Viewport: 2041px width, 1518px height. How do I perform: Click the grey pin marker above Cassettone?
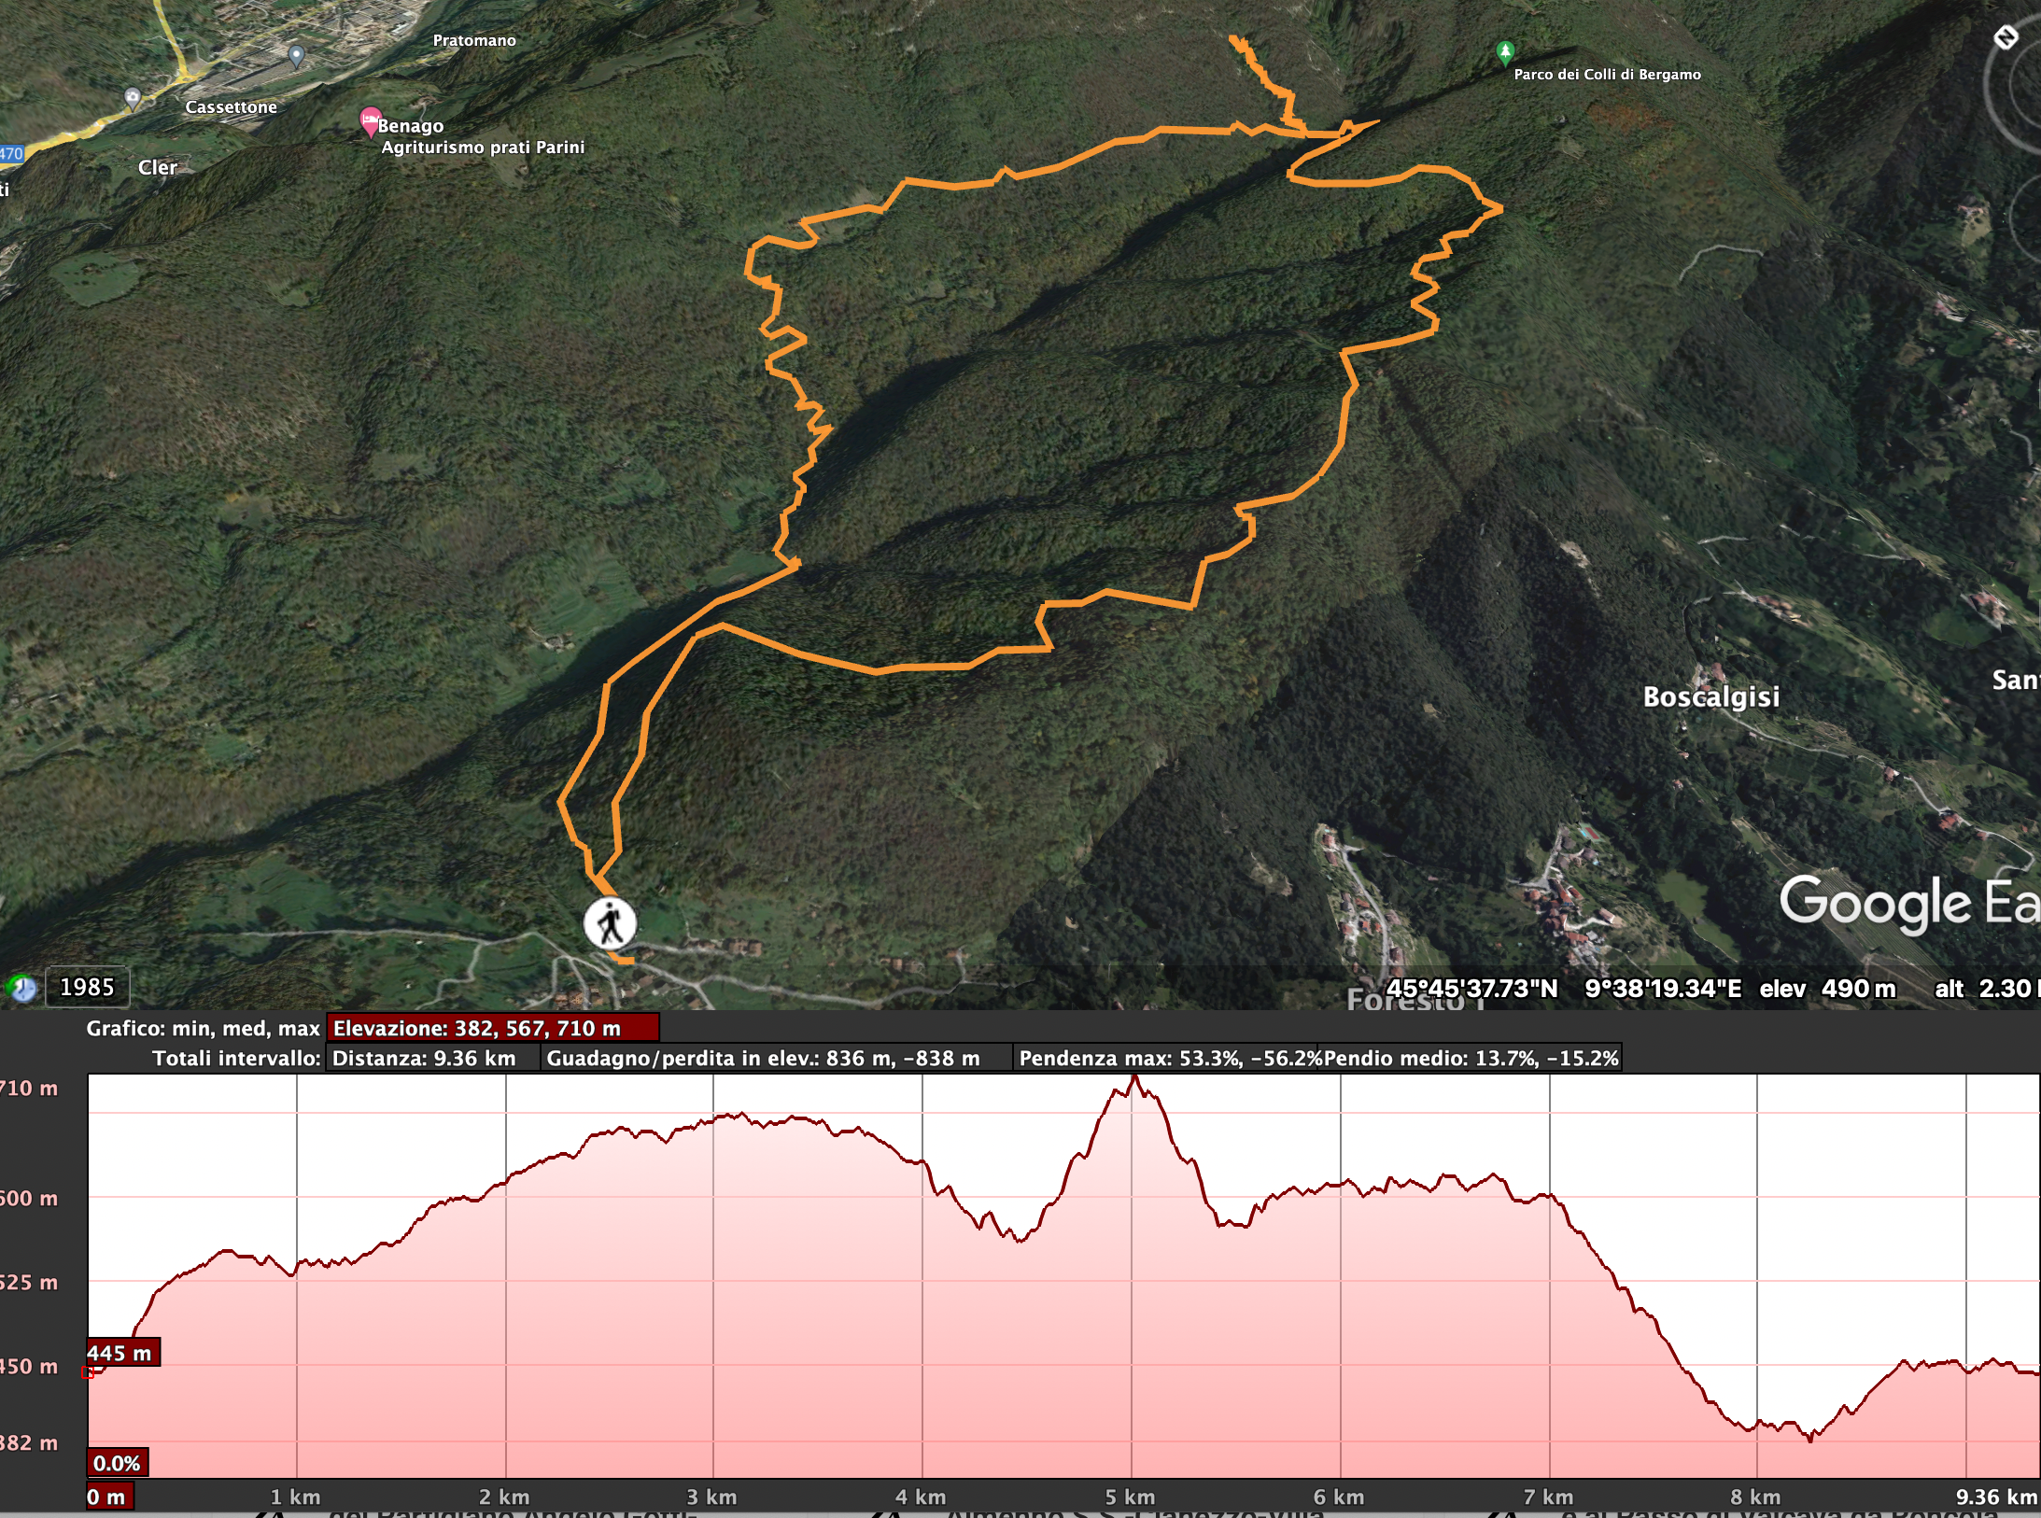pyautogui.click(x=297, y=56)
